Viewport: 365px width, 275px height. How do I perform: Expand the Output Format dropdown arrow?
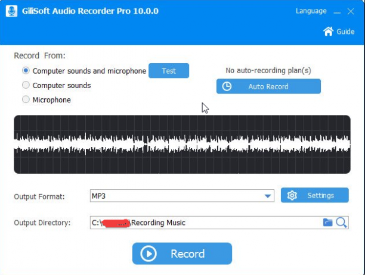click(268, 196)
